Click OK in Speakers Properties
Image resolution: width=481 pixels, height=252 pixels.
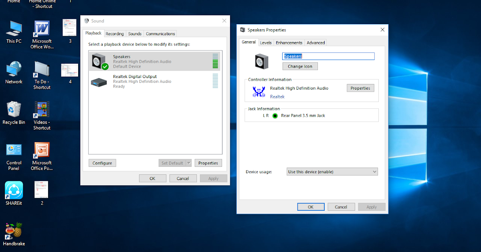[311, 207]
